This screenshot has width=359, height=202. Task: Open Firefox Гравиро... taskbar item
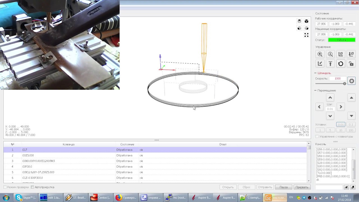coord(126,198)
